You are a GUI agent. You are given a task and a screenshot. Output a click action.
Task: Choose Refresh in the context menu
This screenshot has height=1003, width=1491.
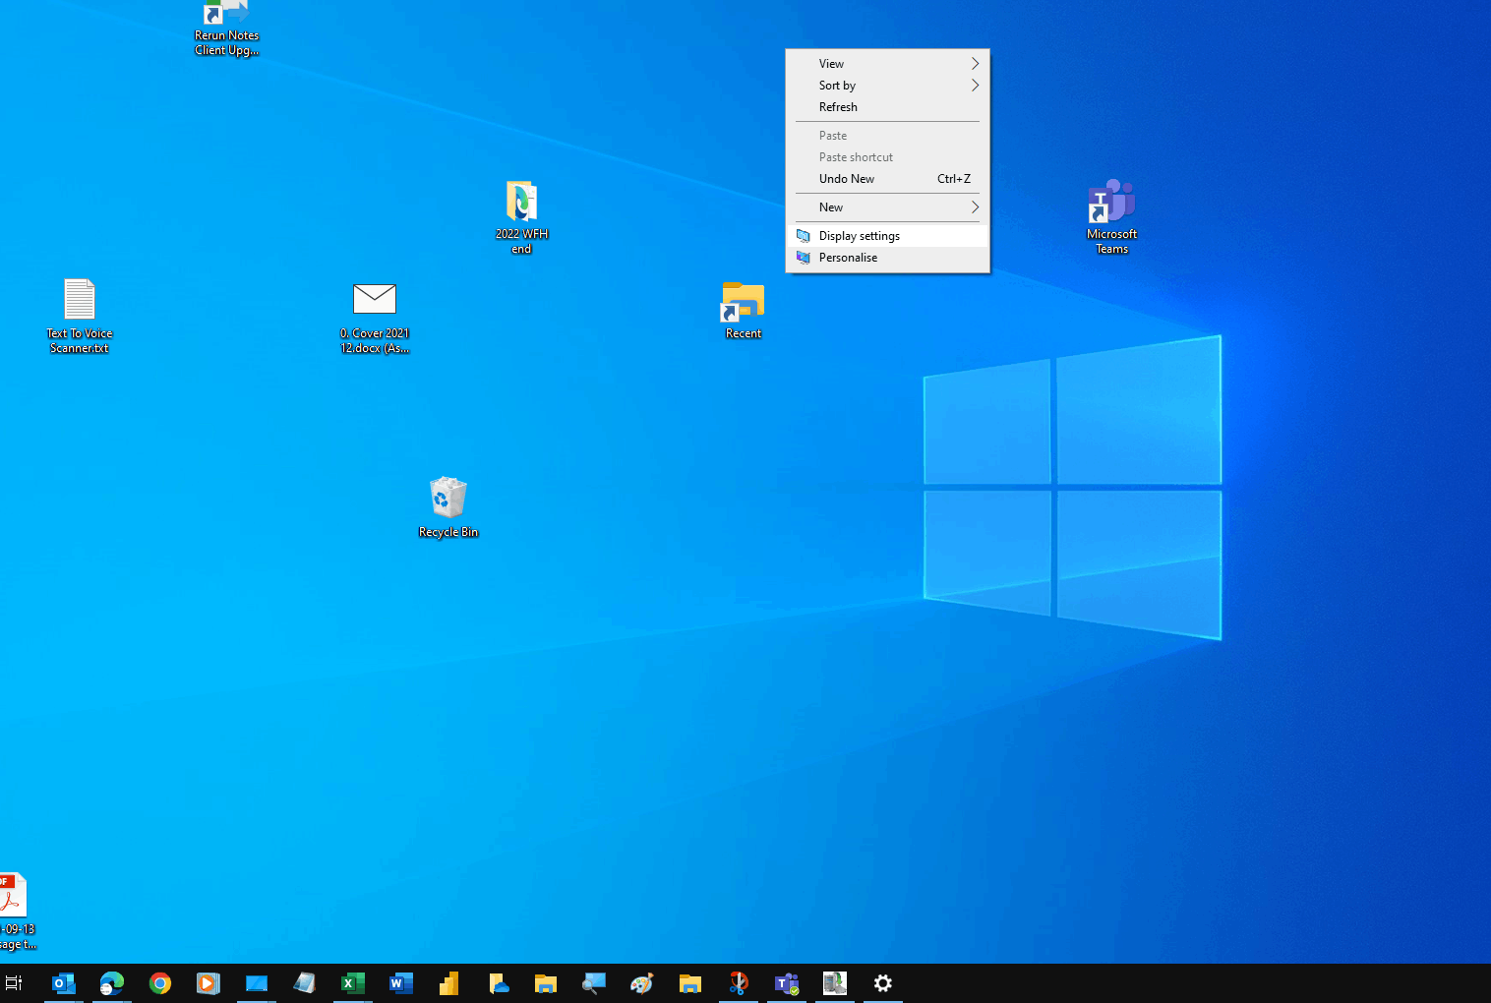887,107
